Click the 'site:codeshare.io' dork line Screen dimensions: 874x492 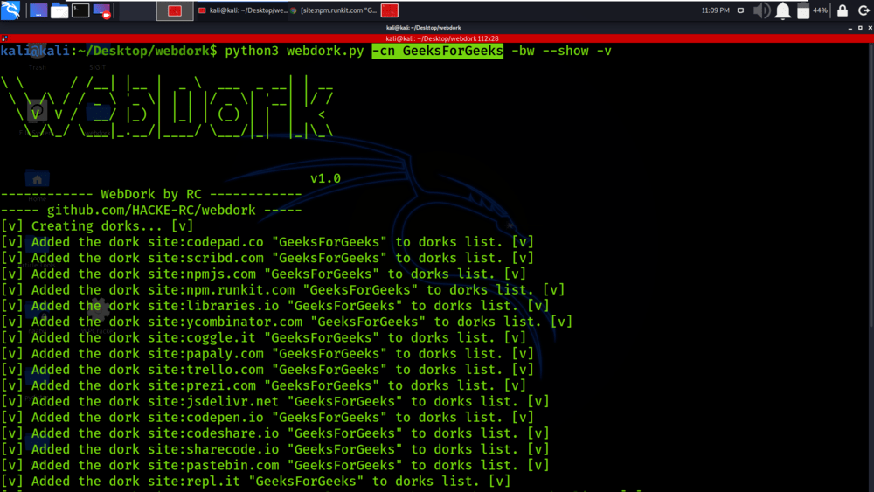tap(274, 433)
